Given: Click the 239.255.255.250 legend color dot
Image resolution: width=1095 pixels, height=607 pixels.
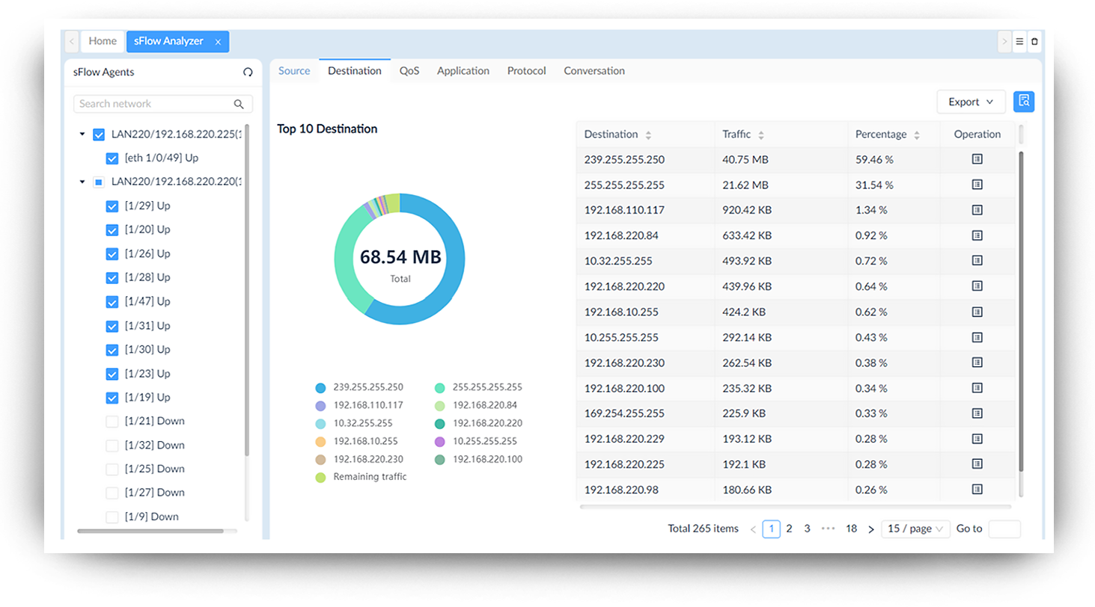Looking at the screenshot, I should coord(320,388).
